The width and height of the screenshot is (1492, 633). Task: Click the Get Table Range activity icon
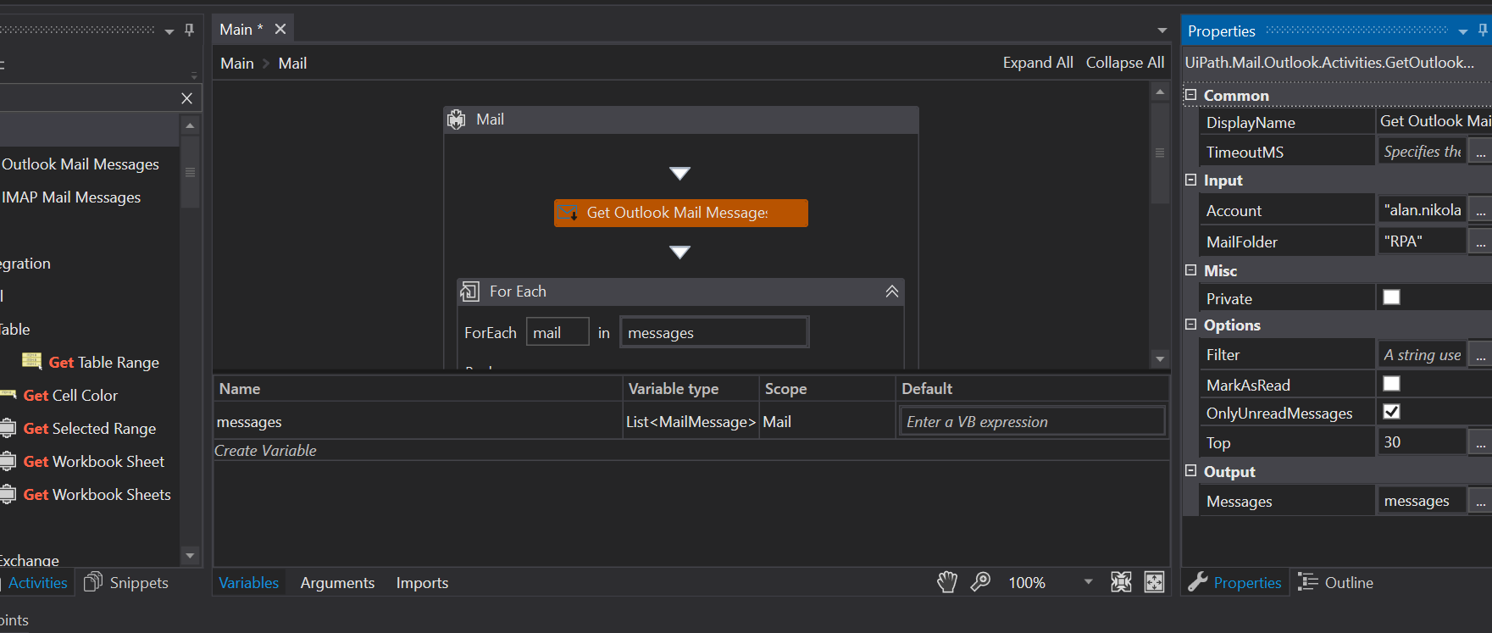point(32,362)
